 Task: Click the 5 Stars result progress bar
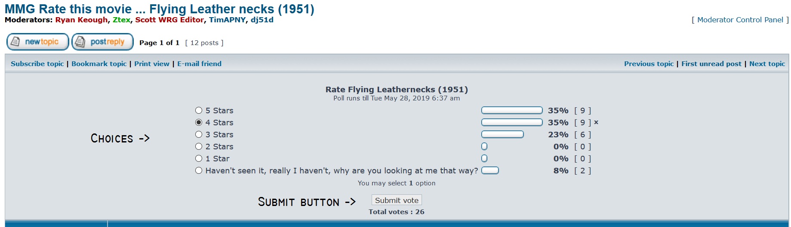(x=512, y=111)
